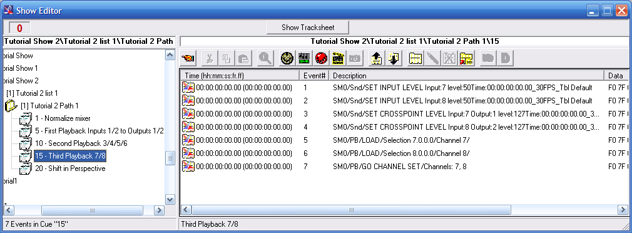Viewport: 632px width, 233px height.
Task: Click the flaming hand toolbar icon
Action: 188,58
